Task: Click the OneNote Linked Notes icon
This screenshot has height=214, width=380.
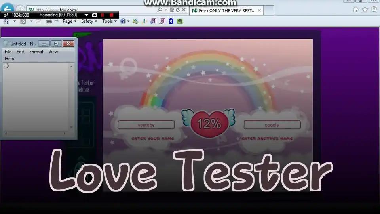Action: pos(162,21)
